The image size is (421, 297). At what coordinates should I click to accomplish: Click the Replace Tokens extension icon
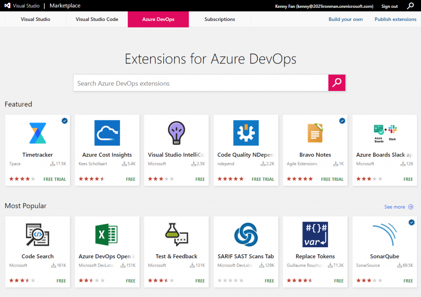(x=315, y=234)
